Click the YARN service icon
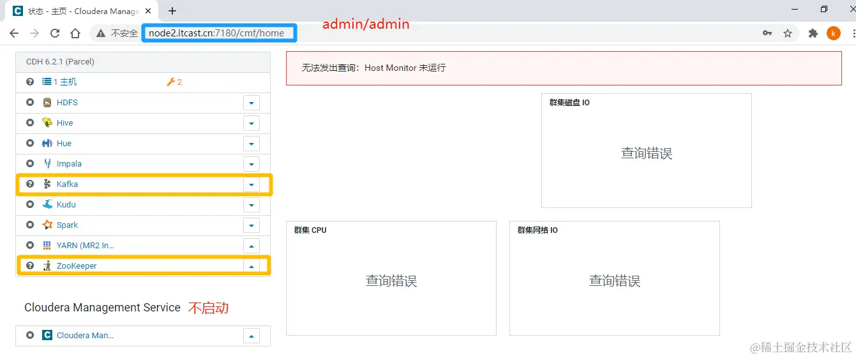856x358 pixels. click(47, 246)
